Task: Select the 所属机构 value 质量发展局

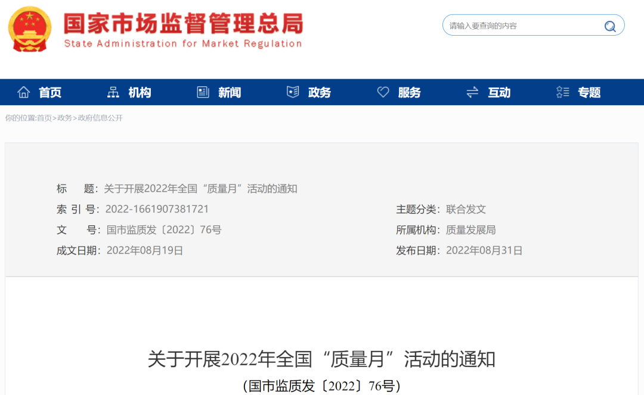Action: 470,230
